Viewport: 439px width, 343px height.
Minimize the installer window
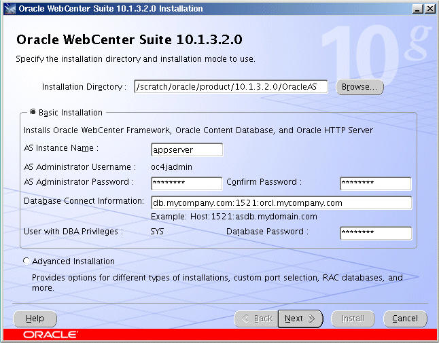click(418, 9)
